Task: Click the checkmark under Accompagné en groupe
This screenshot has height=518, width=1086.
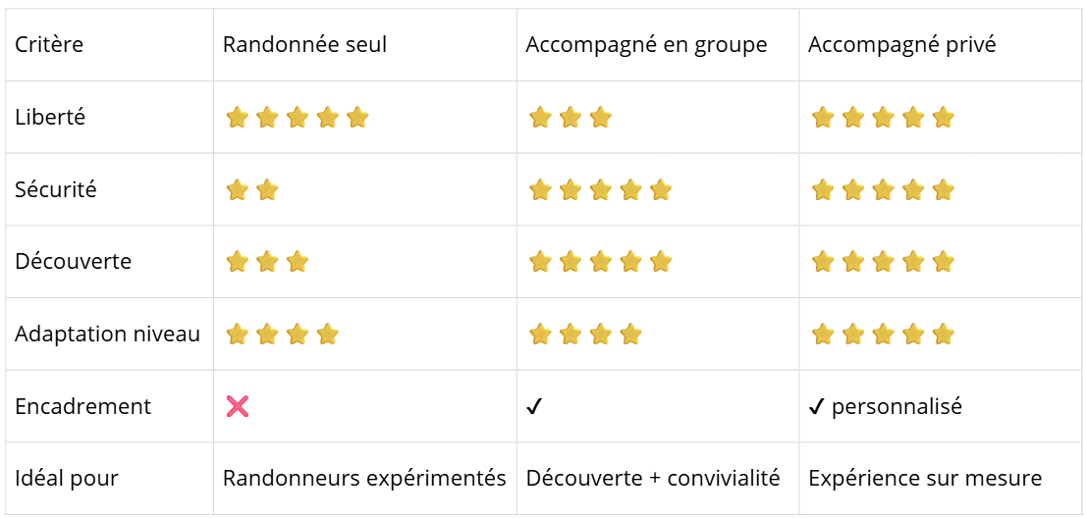Action: pos(534,407)
